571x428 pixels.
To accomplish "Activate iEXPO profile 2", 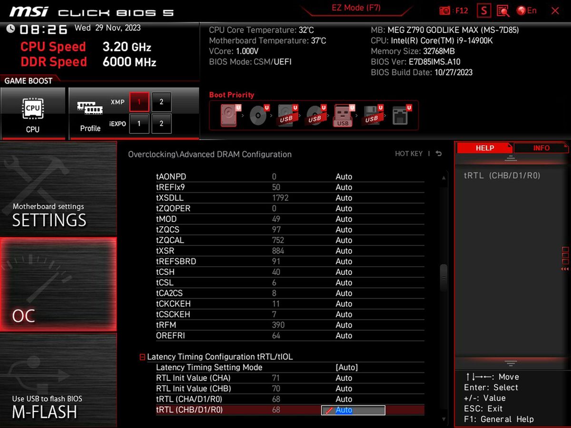I will [x=161, y=124].
